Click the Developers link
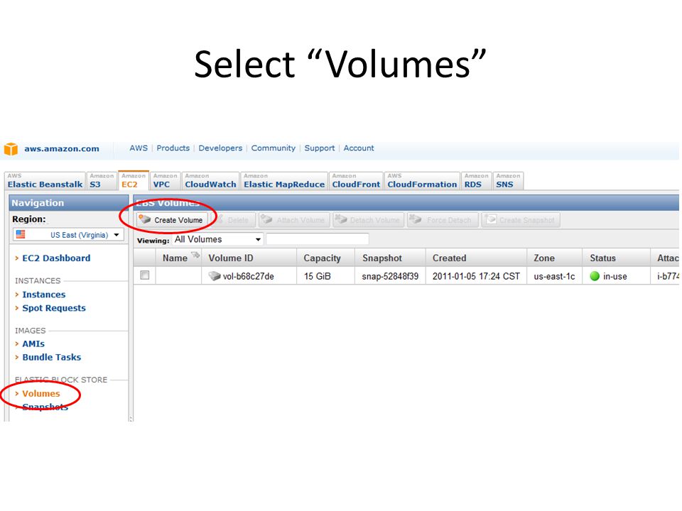Screen dimensions: 682x511 [x=220, y=148]
